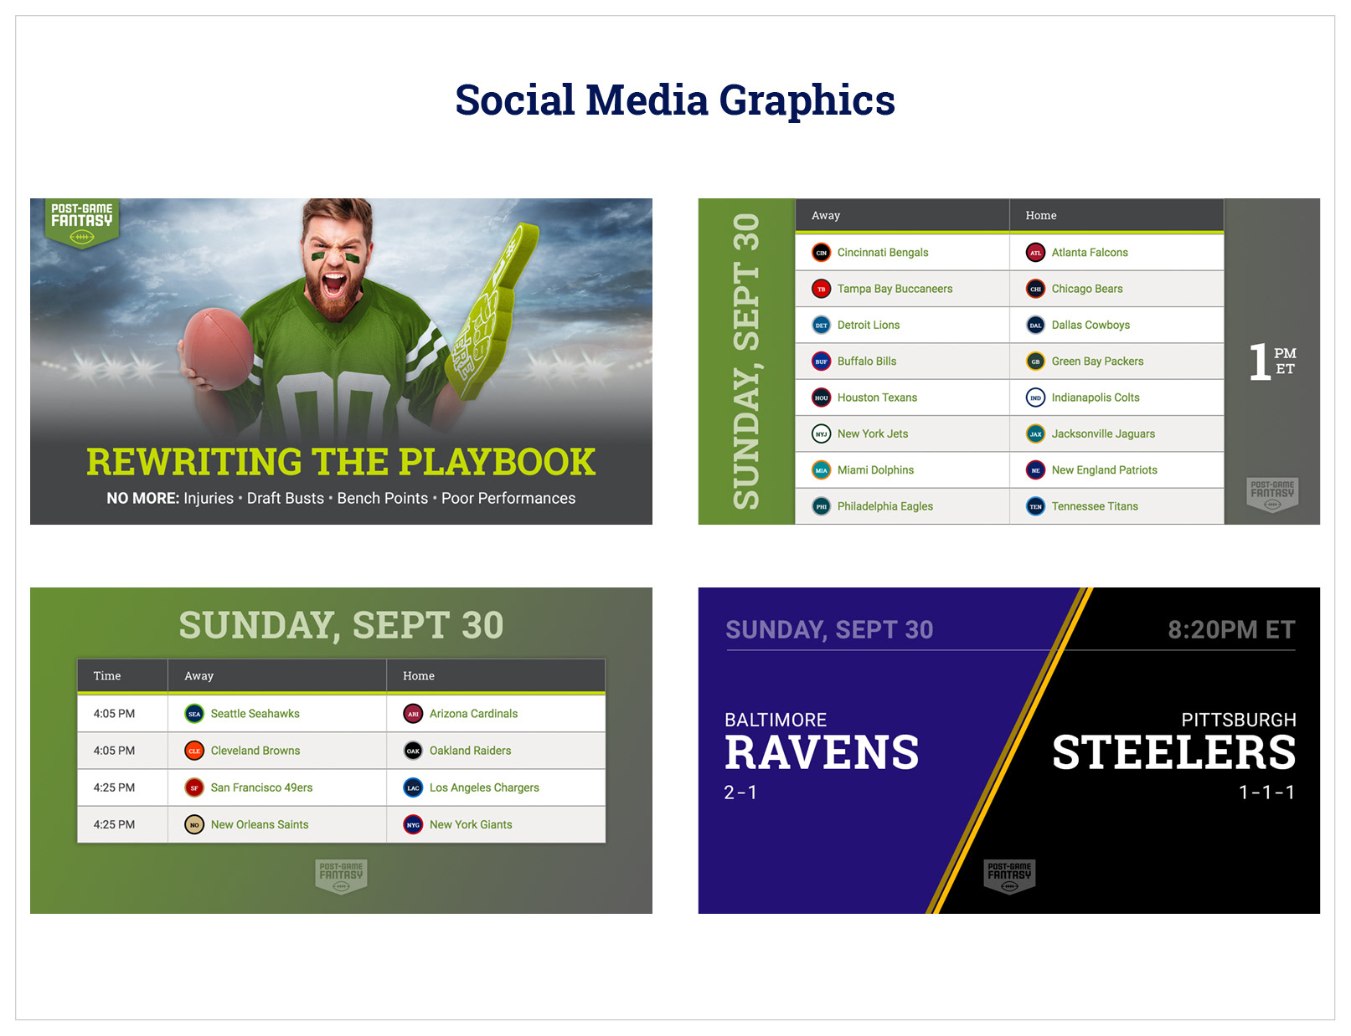
Task: Click the Tennessee Titans team name
Action: click(x=1095, y=506)
